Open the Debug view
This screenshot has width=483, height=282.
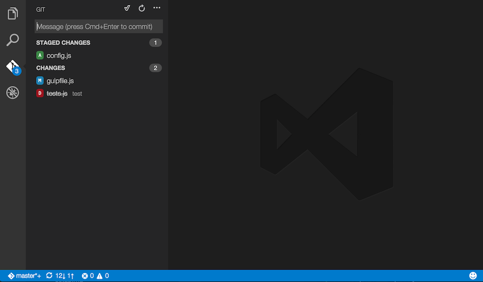(12, 92)
